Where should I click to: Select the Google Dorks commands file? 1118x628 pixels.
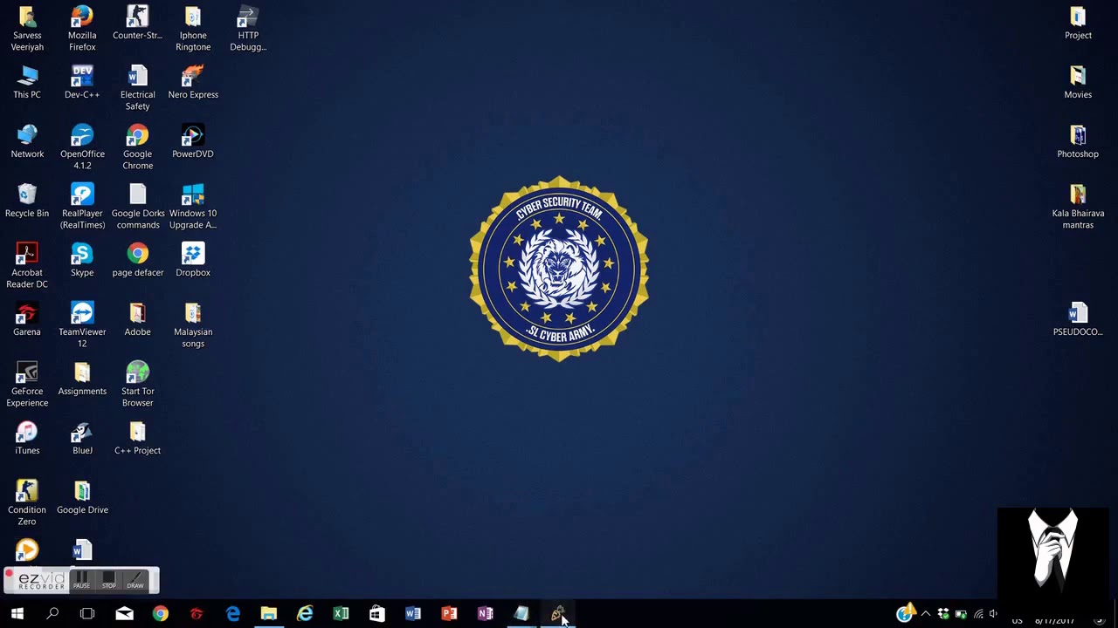137,206
